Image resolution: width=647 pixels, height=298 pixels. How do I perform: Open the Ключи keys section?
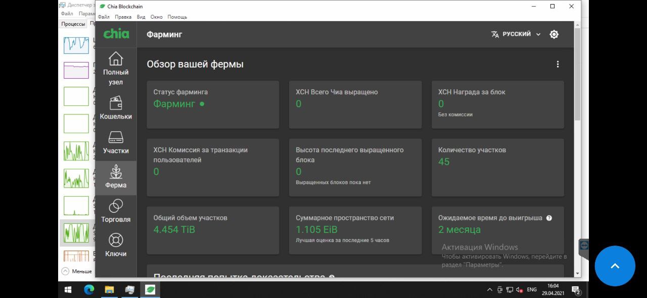tap(116, 245)
